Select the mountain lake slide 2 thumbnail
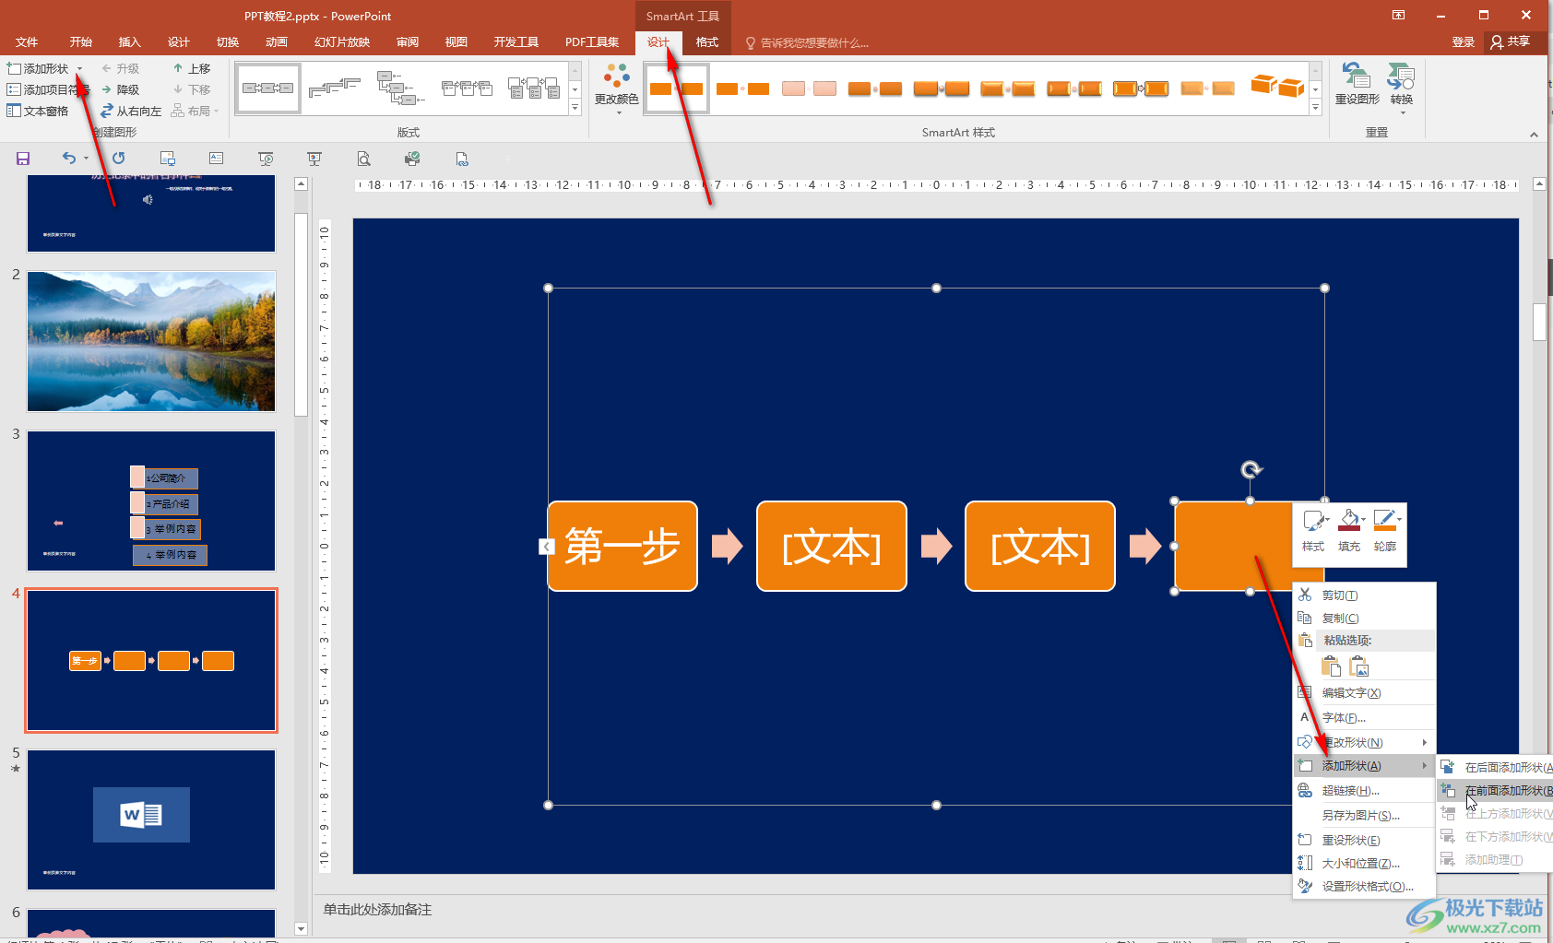This screenshot has height=943, width=1553. (151, 341)
